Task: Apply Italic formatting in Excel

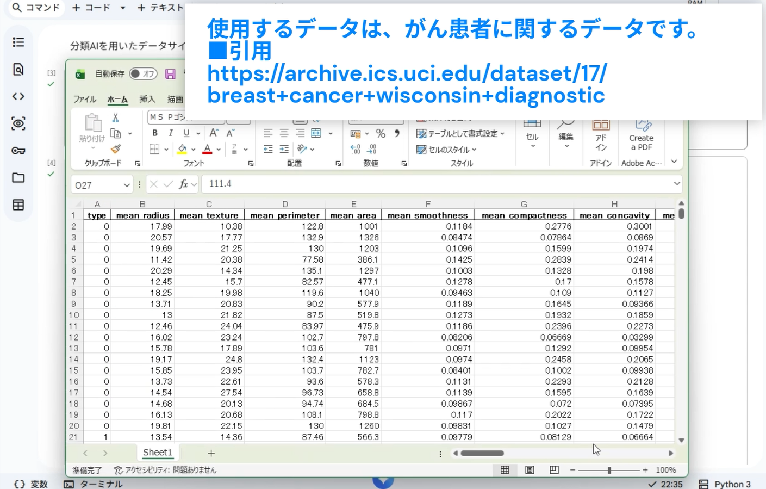Action: point(171,133)
